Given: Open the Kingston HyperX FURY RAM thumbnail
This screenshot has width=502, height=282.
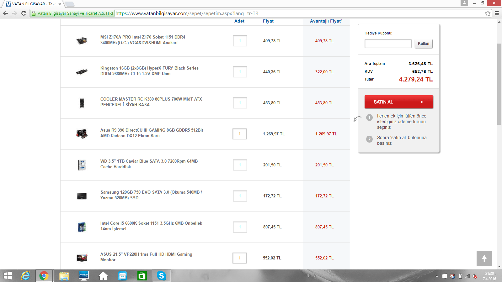Looking at the screenshot, I should (x=82, y=72).
